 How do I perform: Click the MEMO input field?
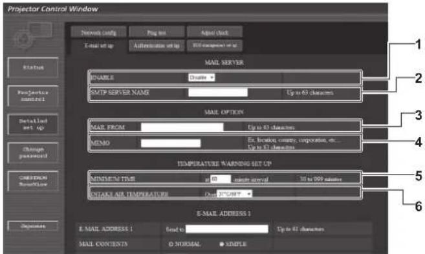point(171,143)
